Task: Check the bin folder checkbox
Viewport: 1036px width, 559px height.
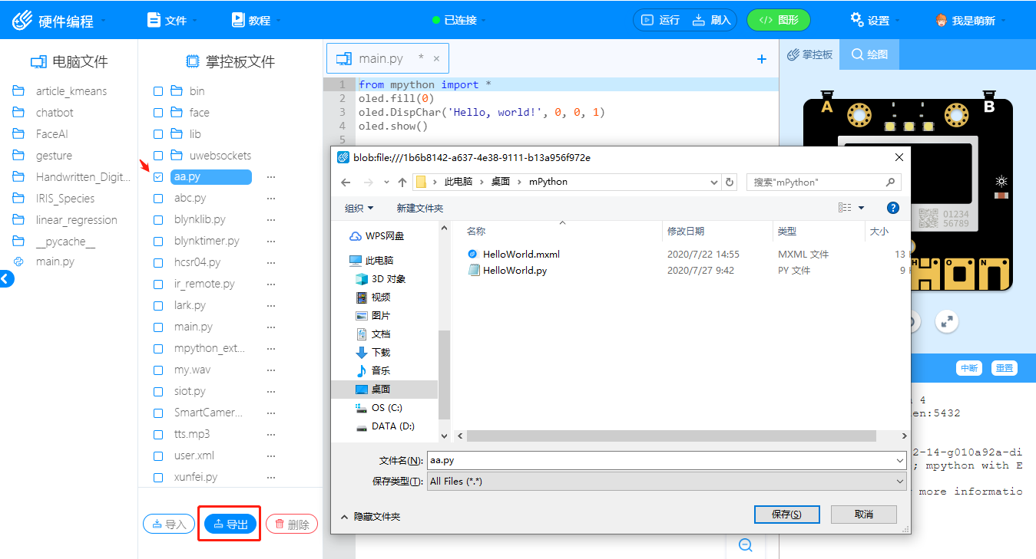Action: click(x=158, y=91)
